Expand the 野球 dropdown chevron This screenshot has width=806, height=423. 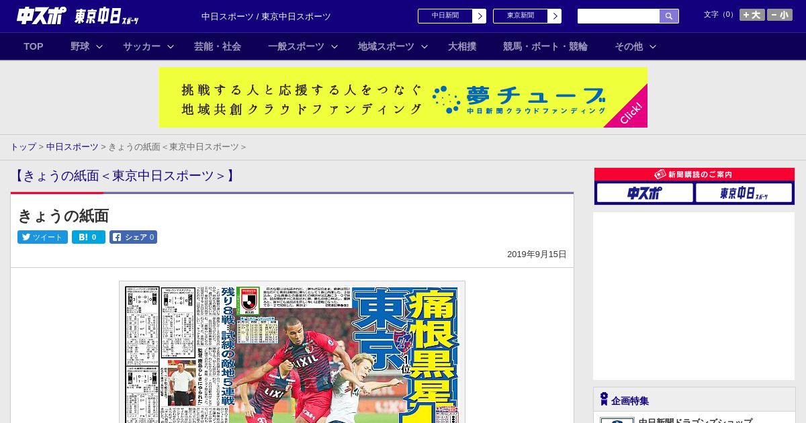tap(99, 46)
